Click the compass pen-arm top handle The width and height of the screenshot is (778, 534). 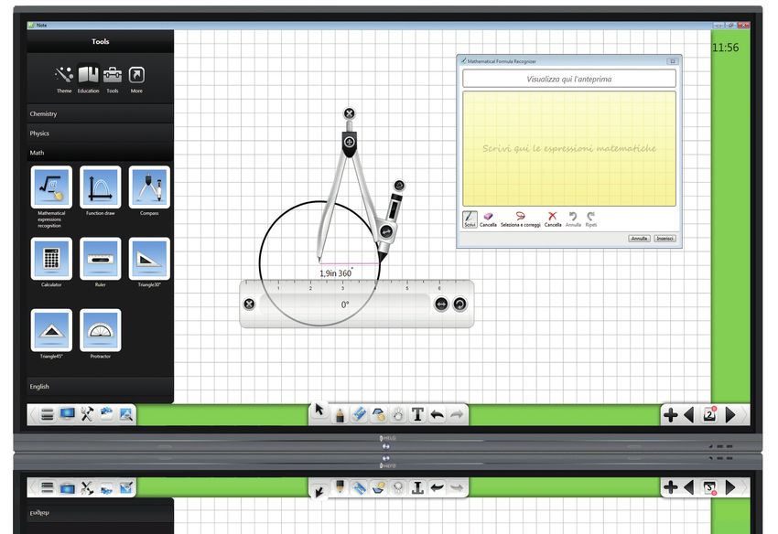(x=399, y=186)
